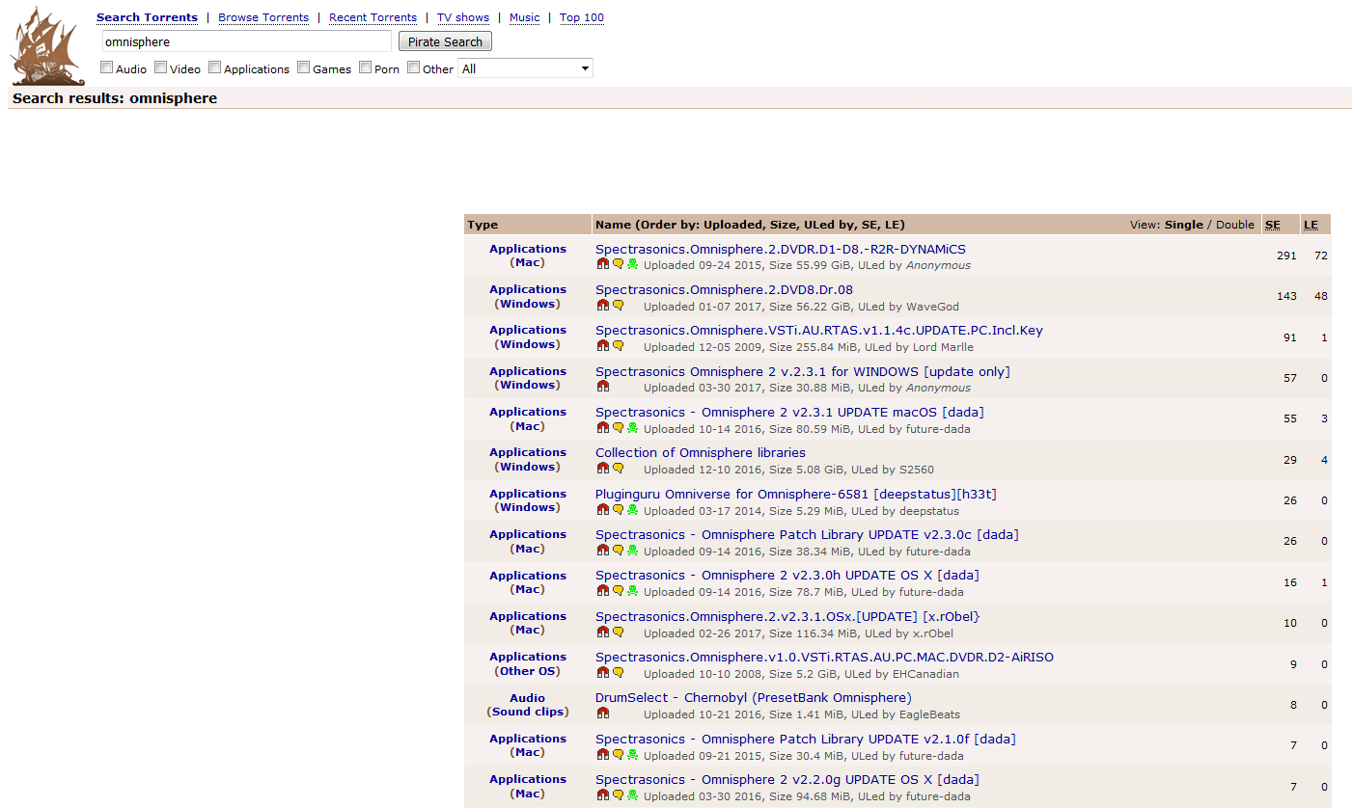Open the Music page
The image size is (1352, 808).
point(524,17)
